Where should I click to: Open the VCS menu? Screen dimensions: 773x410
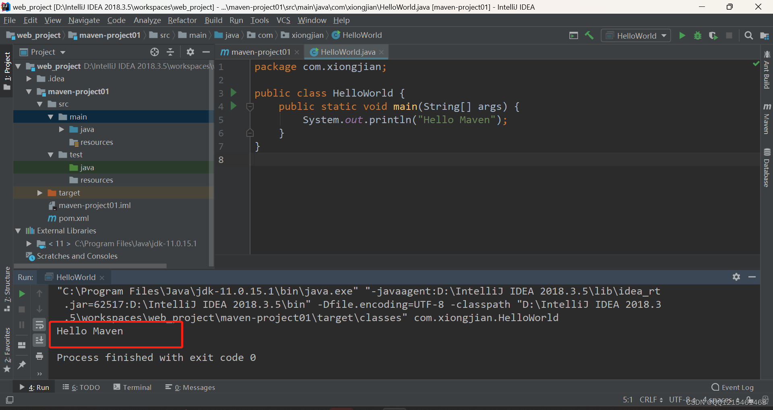click(283, 20)
